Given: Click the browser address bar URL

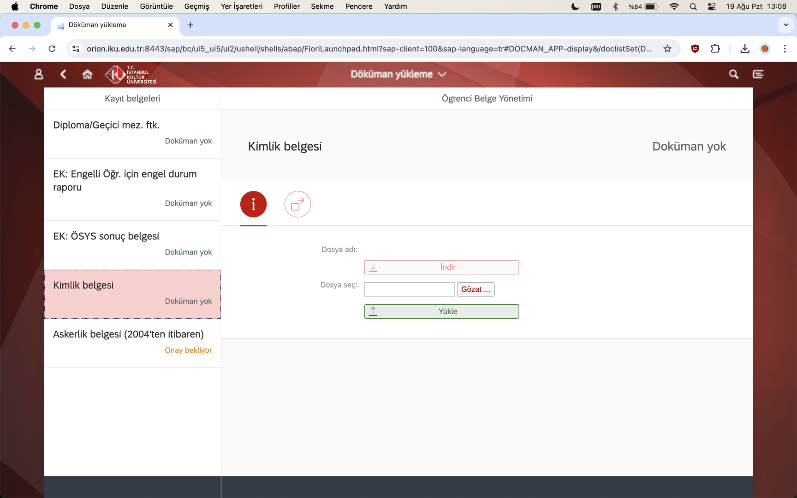Looking at the screenshot, I should point(369,48).
